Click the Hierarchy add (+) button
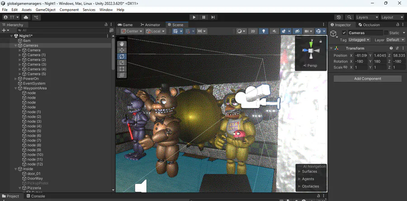This screenshot has width=407, height=201. click(5, 31)
